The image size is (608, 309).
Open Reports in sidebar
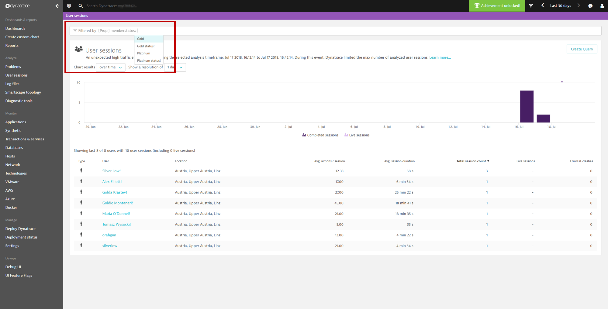pyautogui.click(x=12, y=46)
